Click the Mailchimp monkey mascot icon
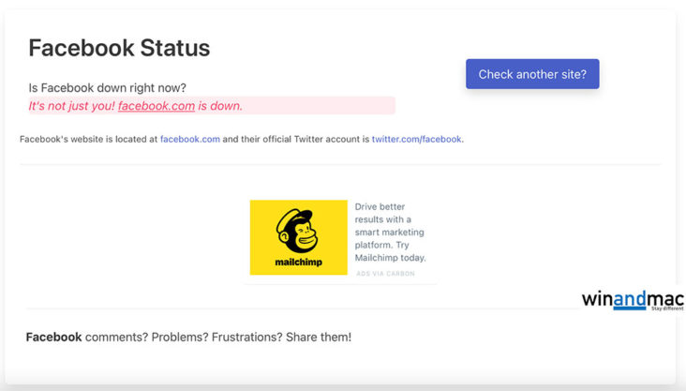The width and height of the screenshot is (686, 391). [x=298, y=230]
